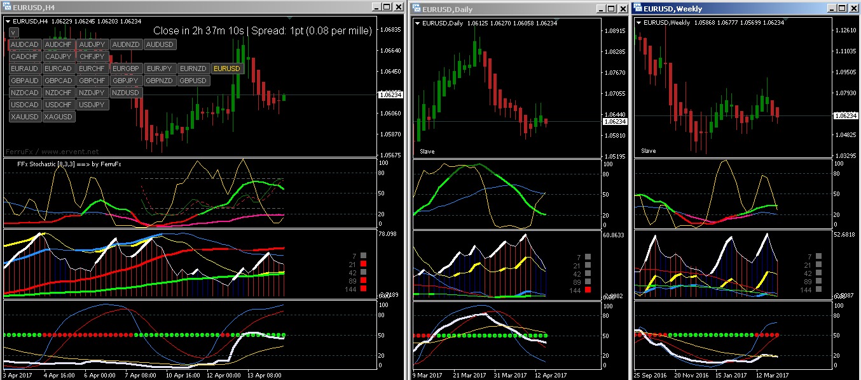Switch to the NZDJPY pair
Screen dimensions: 861x380
click(x=93, y=93)
